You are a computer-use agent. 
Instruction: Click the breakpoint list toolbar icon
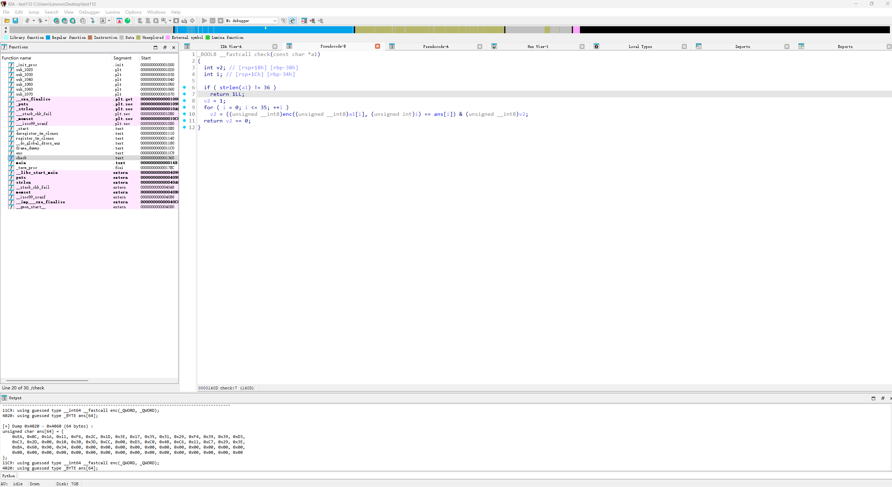(x=304, y=21)
